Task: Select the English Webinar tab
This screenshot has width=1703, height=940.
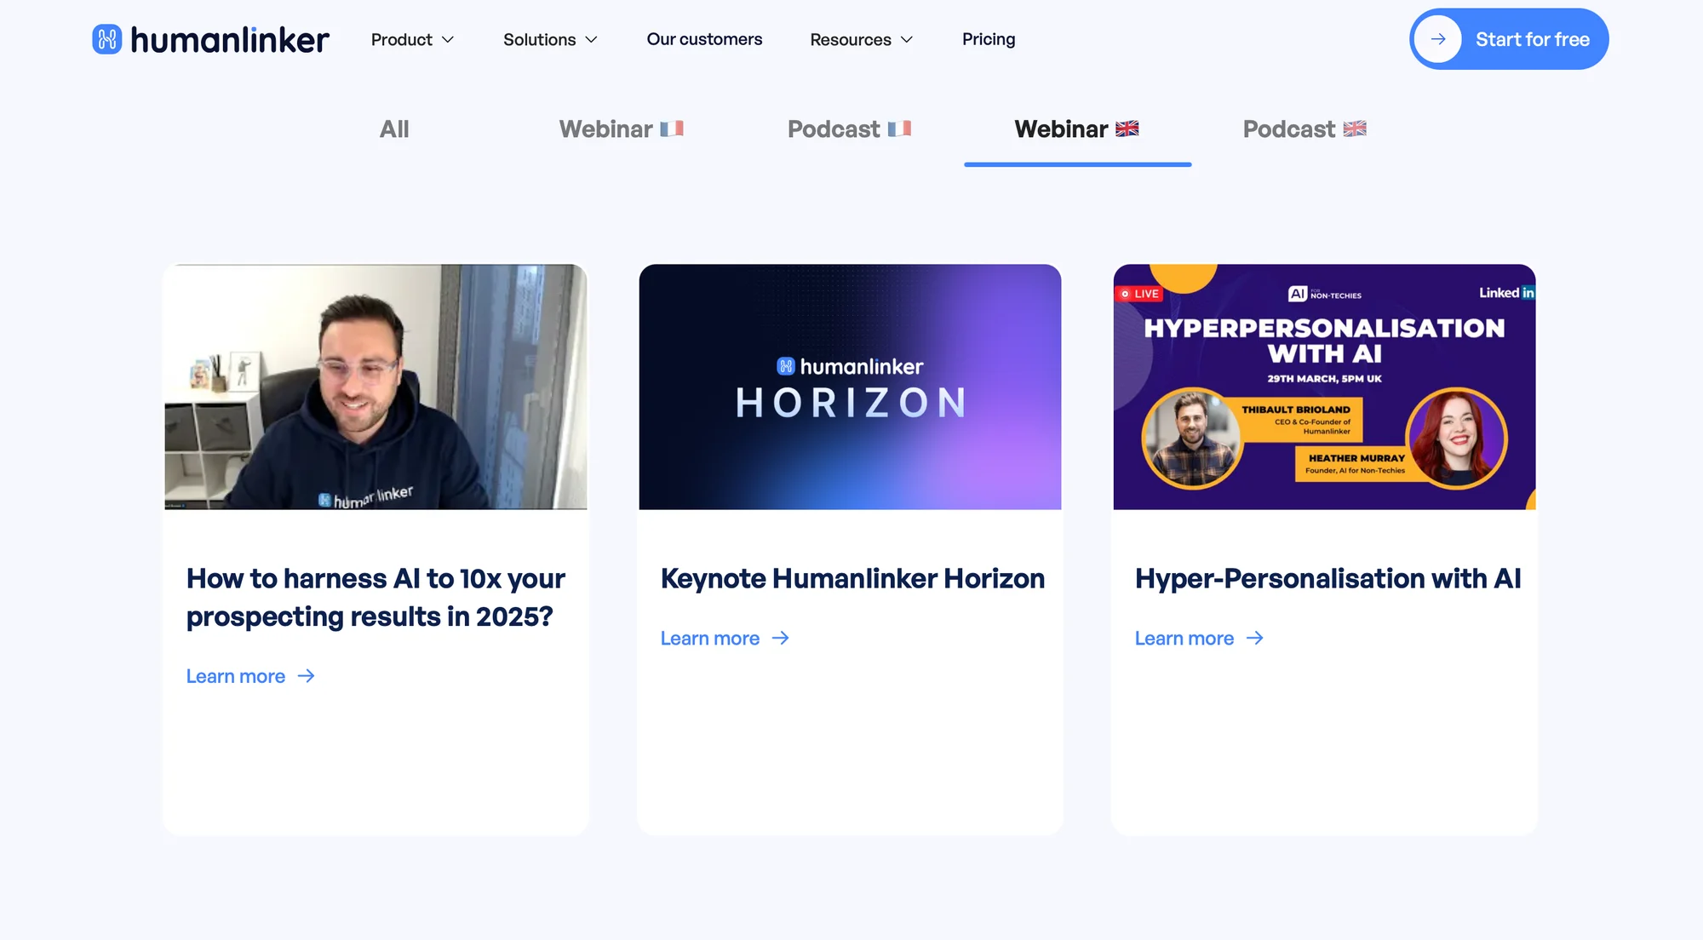Action: [x=1077, y=129]
